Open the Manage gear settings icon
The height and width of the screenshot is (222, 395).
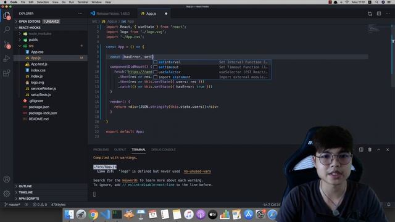tap(7, 194)
